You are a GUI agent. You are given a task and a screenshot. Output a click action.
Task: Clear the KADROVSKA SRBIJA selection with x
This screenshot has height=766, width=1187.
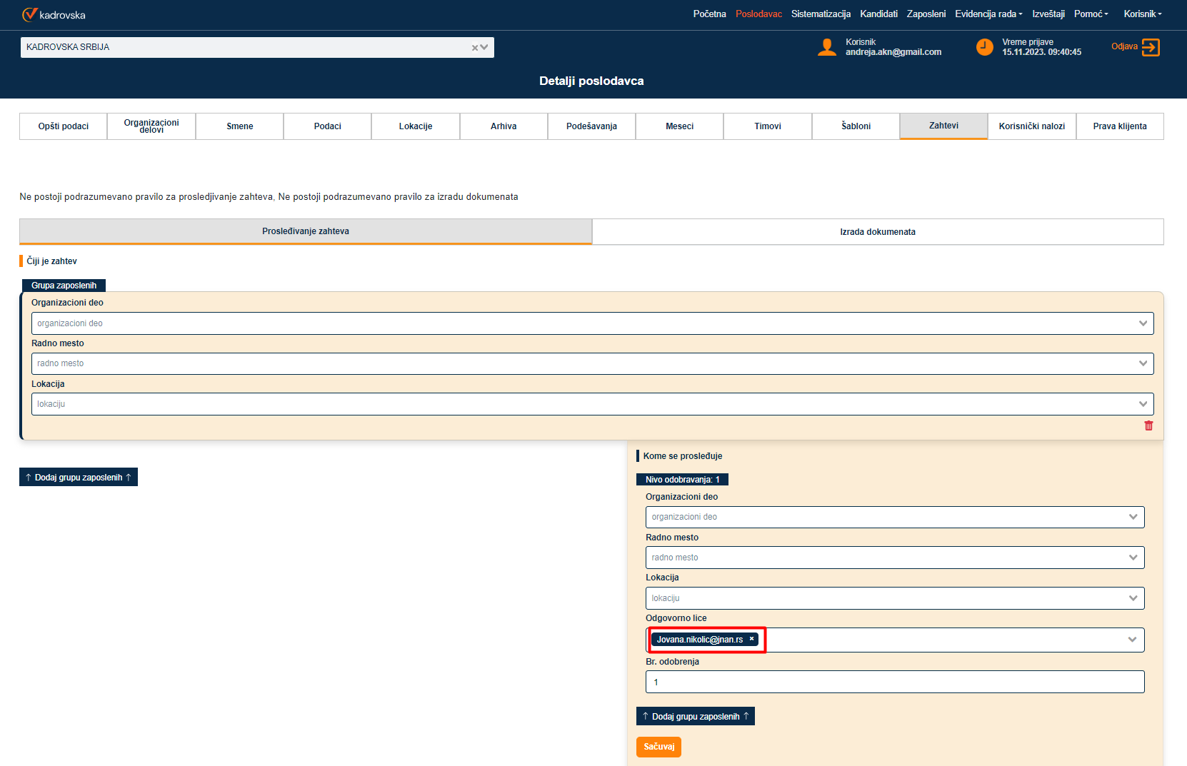tap(474, 48)
